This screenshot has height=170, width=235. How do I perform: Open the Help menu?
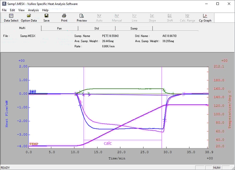pyautogui.click(x=45, y=10)
